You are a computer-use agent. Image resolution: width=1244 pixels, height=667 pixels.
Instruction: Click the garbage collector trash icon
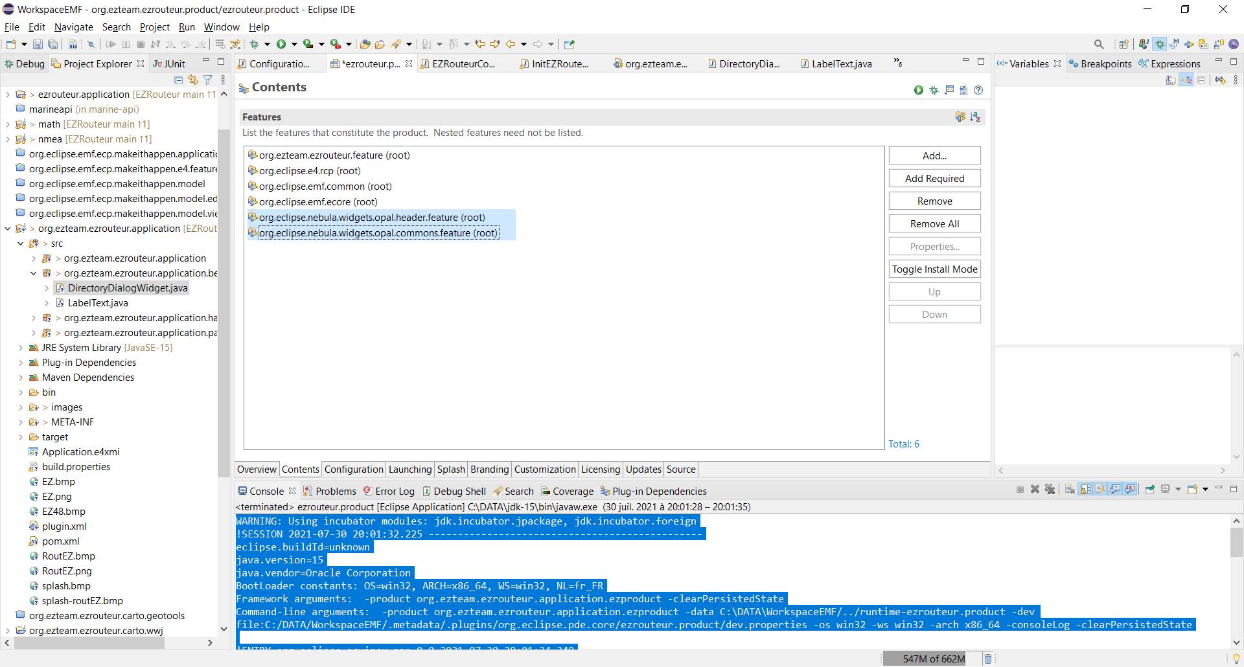[988, 659]
